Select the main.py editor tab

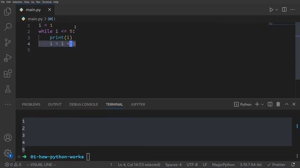pyautogui.click(x=35, y=10)
